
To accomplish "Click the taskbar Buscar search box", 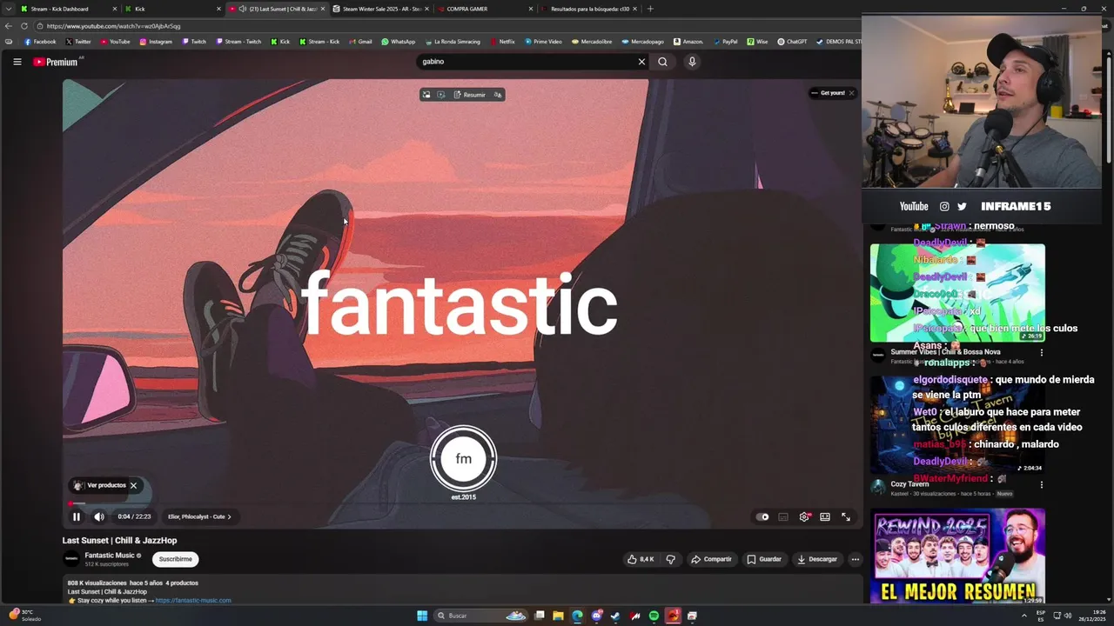I will click(x=481, y=616).
